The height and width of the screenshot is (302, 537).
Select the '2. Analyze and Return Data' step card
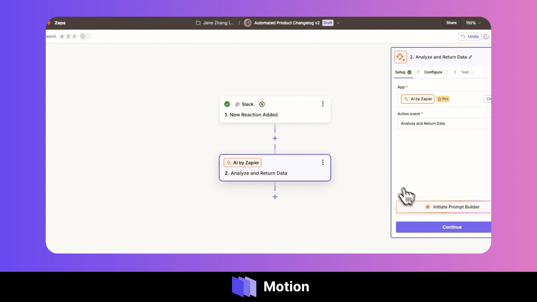pyautogui.click(x=275, y=168)
